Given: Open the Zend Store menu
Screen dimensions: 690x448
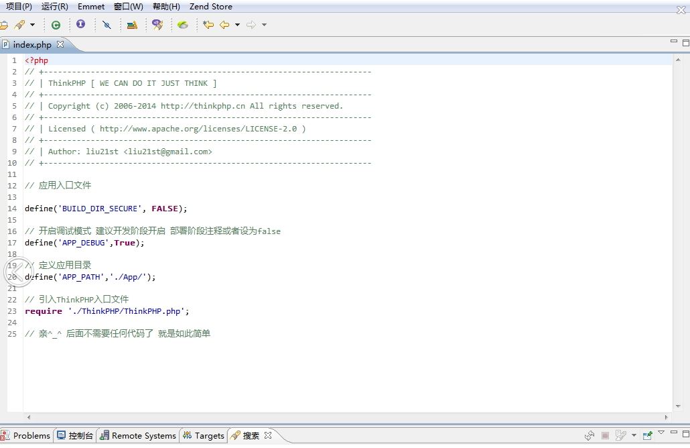Looking at the screenshot, I should coord(211,7).
